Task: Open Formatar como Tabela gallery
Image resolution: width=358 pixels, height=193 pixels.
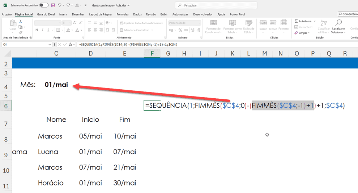Action: 233,27
